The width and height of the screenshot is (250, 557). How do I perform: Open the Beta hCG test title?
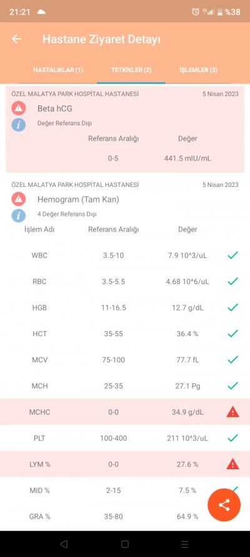click(55, 109)
